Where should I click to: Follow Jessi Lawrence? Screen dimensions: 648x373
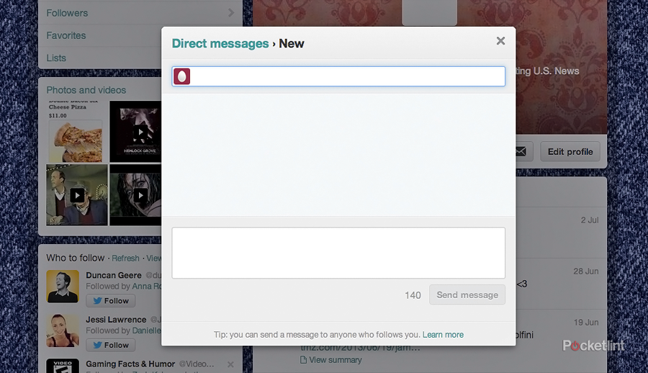click(110, 345)
